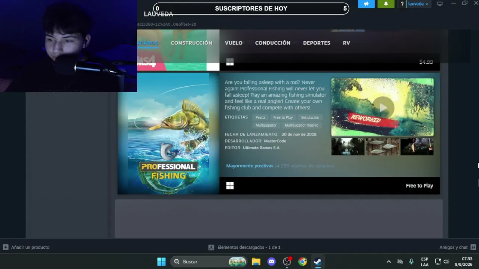View the fish on wood screenshot thumbnail
The image size is (479, 269).
click(382, 146)
